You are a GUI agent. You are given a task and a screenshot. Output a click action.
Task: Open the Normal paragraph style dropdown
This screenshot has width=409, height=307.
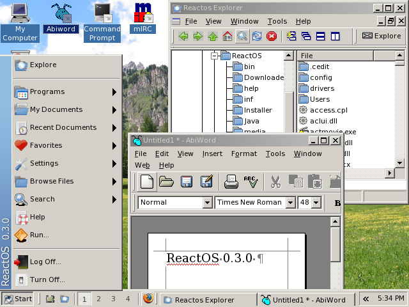point(207,203)
